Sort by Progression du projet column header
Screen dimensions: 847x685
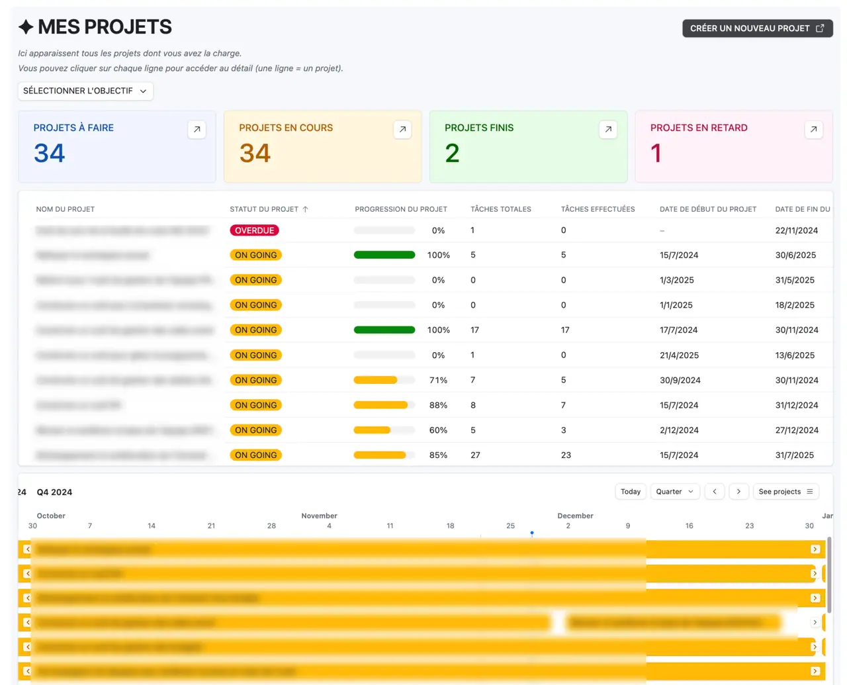coord(401,209)
